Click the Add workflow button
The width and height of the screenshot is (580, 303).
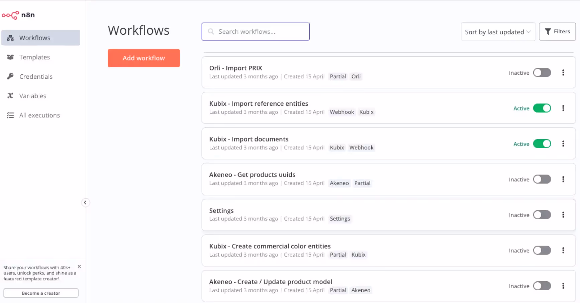point(144,58)
